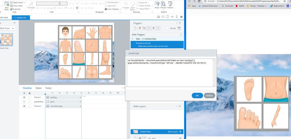Image resolution: width=291 pixels, height=139 pixels.
Task: Show gotoButton via its eye icon
Action: pos(24,102)
